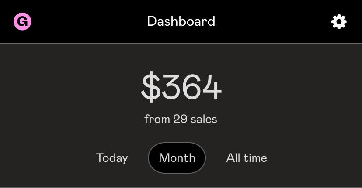Tap the pink Gumroad logo icon
This screenshot has width=362, height=188.
[x=22, y=21]
